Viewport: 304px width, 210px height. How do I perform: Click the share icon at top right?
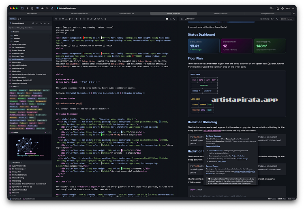(x=278, y=9)
